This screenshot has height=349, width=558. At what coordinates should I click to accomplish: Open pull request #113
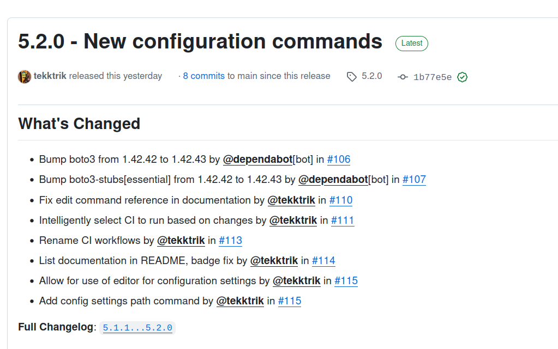click(230, 241)
